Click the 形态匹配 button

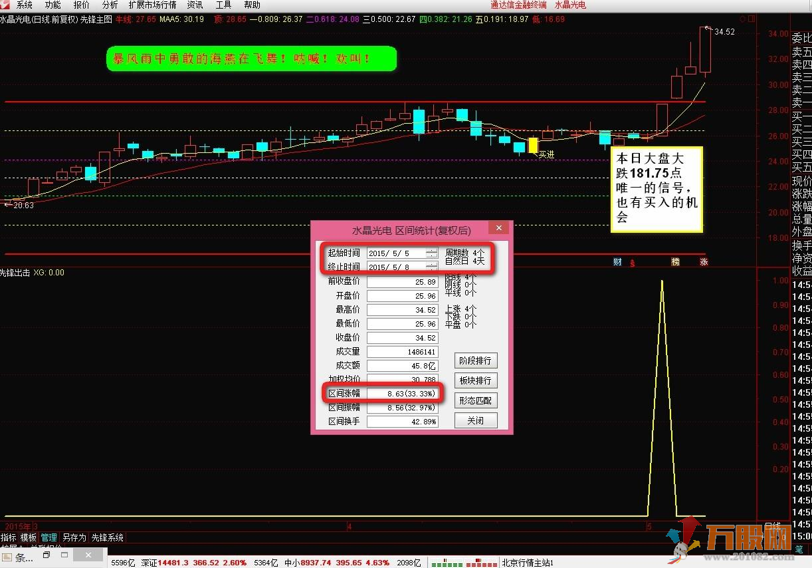476,400
